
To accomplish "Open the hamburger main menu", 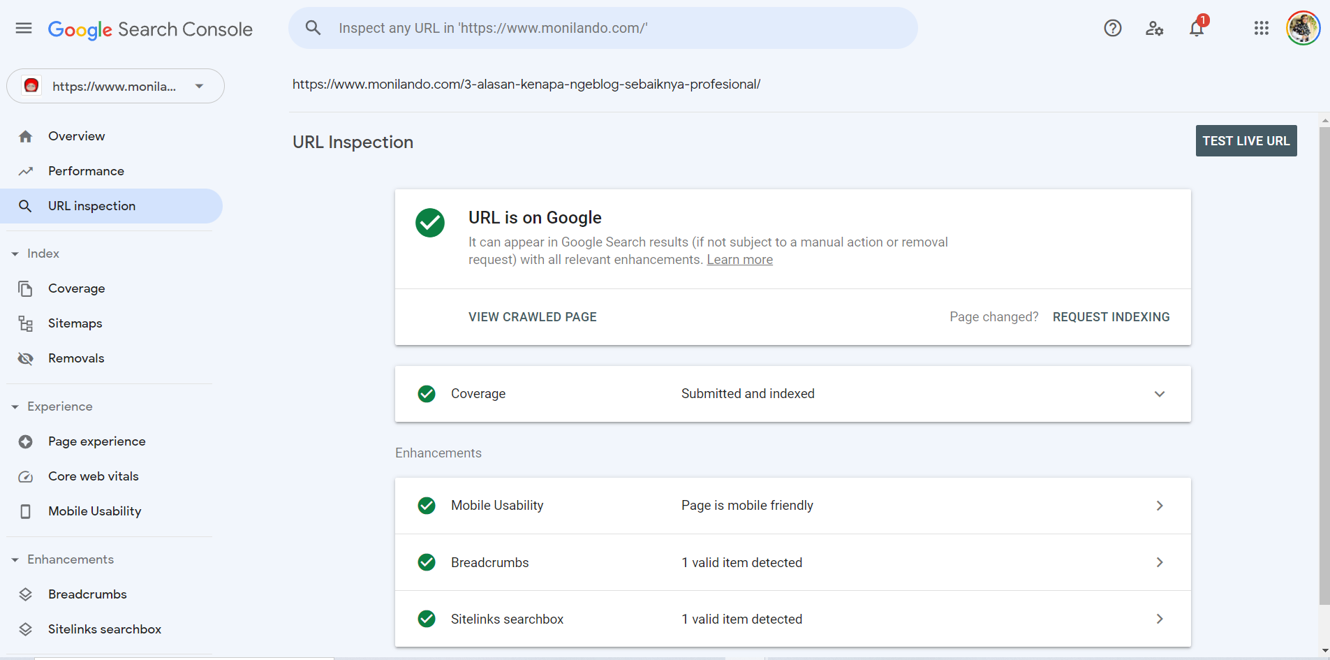I will coord(24,28).
